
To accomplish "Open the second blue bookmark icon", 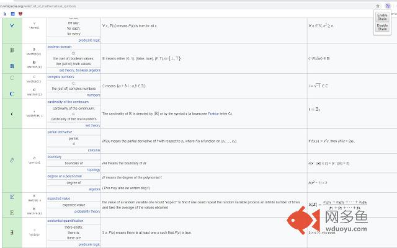I will coord(12,13).
